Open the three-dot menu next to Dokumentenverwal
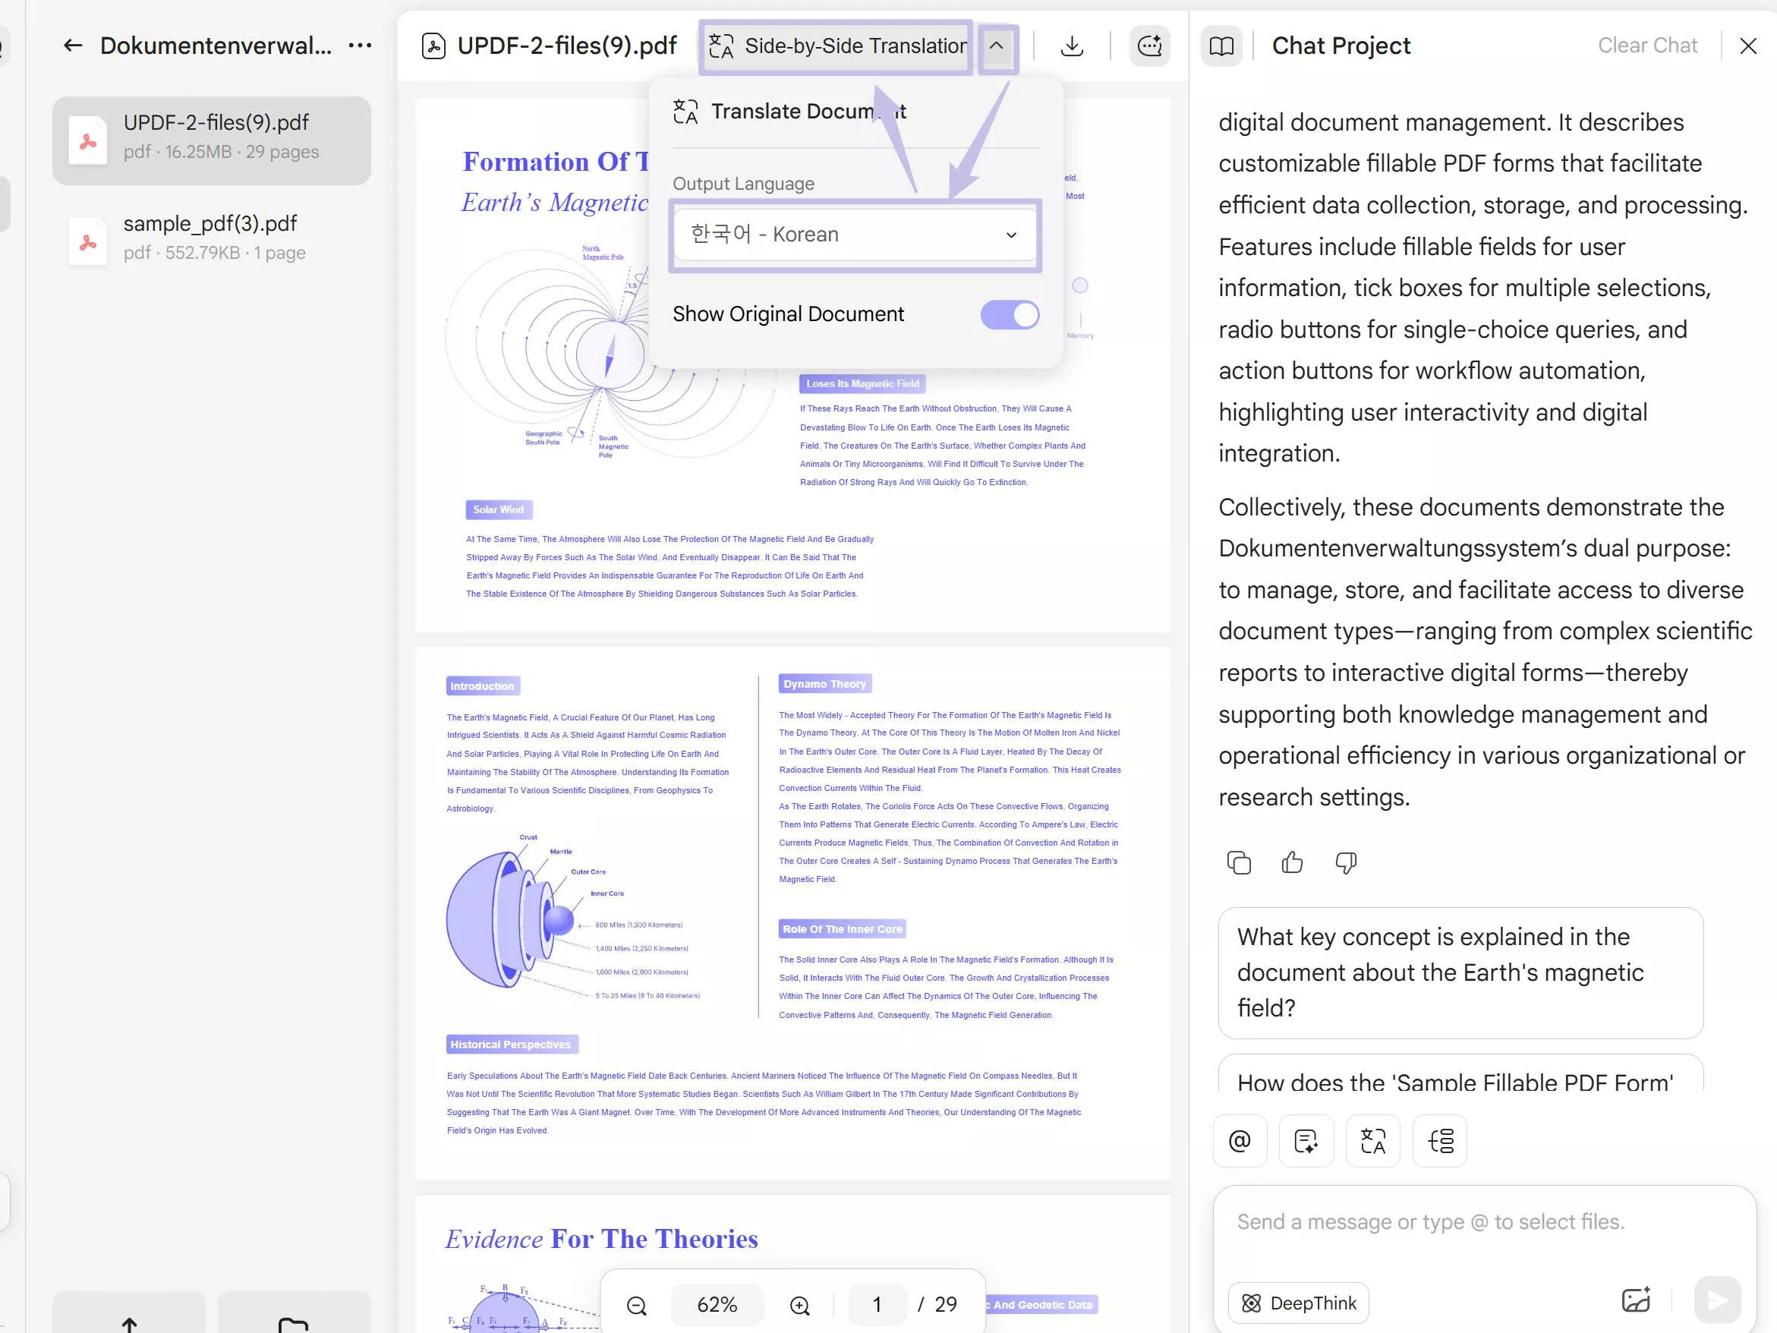1777x1333 pixels. pos(360,45)
